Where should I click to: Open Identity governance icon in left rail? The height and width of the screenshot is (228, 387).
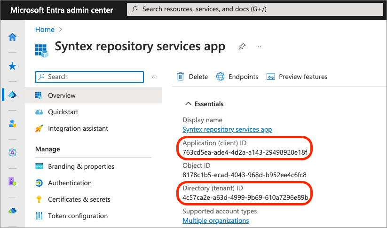(x=12, y=152)
